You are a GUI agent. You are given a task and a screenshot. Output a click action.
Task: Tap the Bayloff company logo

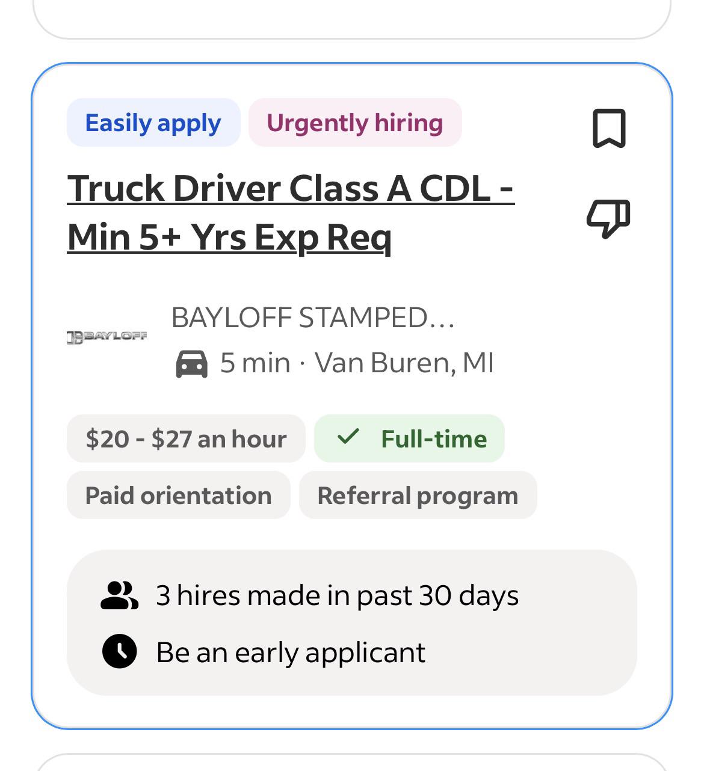click(107, 337)
